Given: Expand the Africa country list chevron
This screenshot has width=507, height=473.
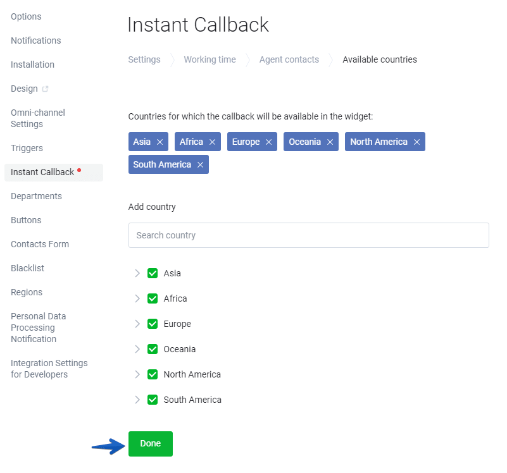Looking at the screenshot, I should [x=137, y=298].
